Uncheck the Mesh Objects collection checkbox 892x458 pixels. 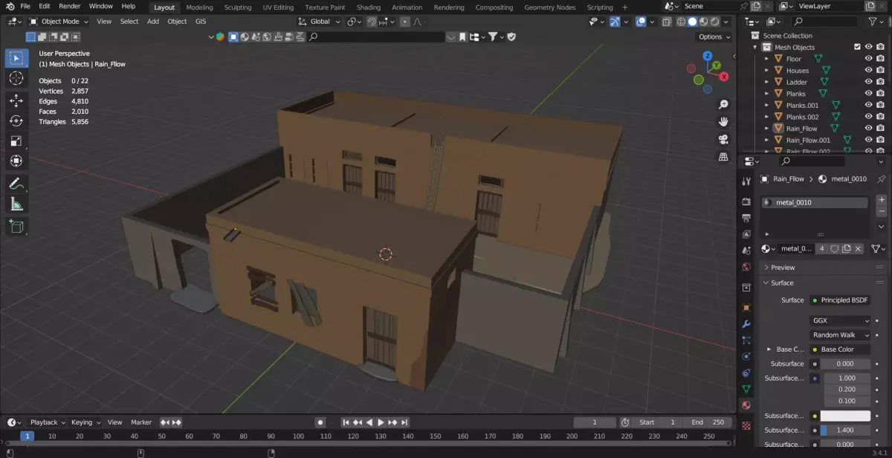pyautogui.click(x=857, y=47)
